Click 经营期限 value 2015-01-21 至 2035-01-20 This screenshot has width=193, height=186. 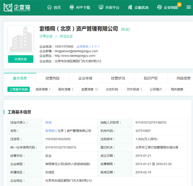coord(154,164)
